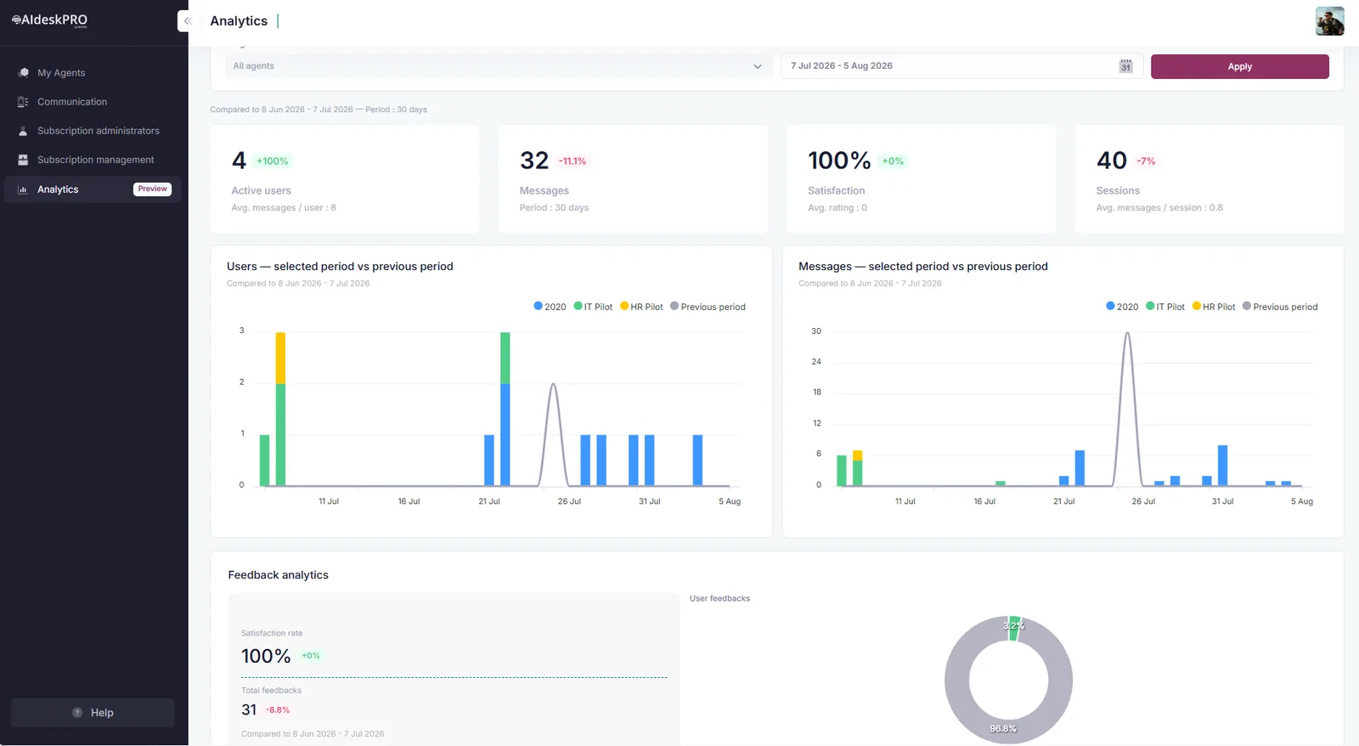
Task: Click the +100% change badge
Action: pyautogui.click(x=273, y=161)
